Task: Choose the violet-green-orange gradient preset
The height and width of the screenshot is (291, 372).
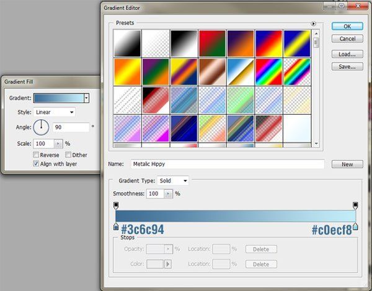Action: (x=156, y=72)
